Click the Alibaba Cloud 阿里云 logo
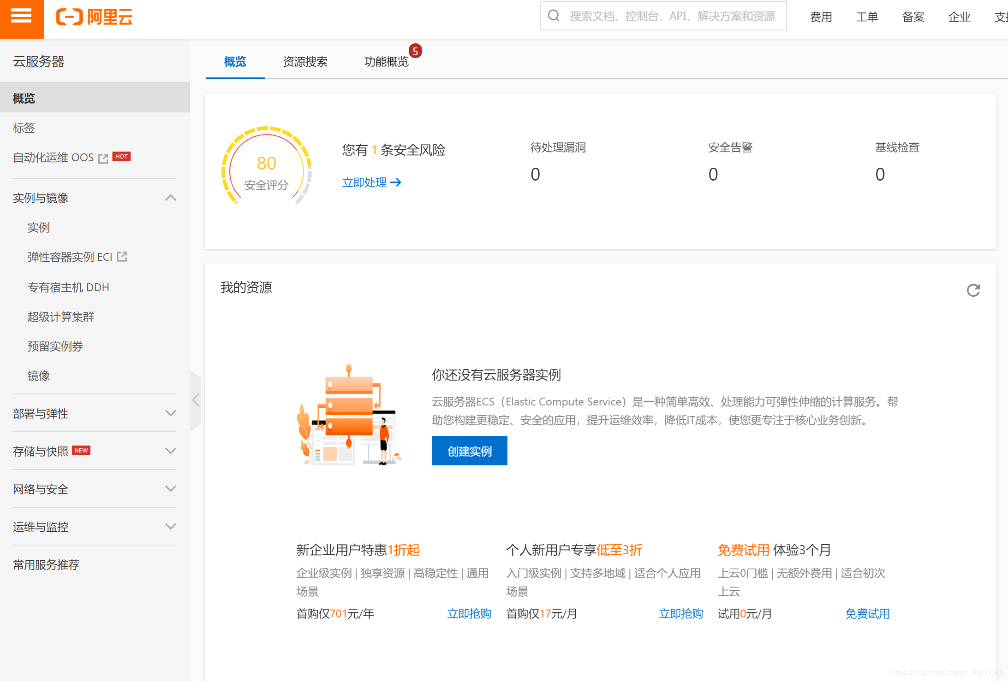Viewport: 1008px width, 681px height. tap(94, 17)
